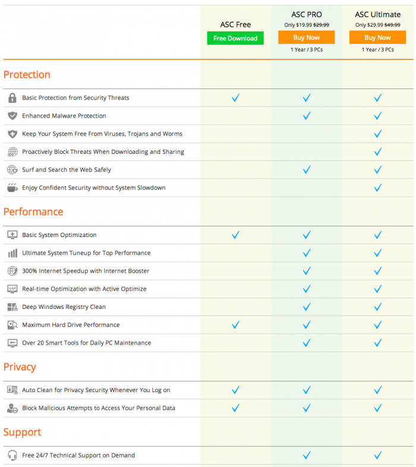Click the green Free Download button
The width and height of the screenshot is (416, 467).
(x=235, y=38)
